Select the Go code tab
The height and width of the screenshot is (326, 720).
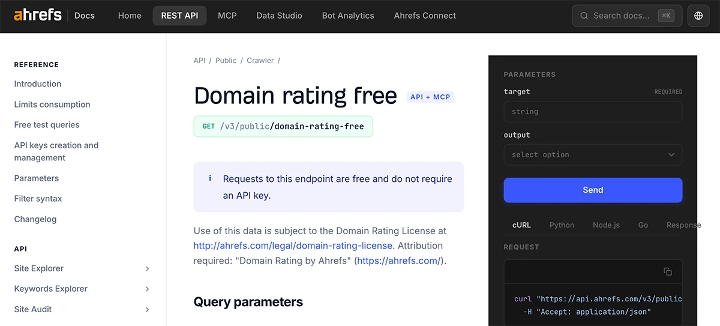point(643,225)
